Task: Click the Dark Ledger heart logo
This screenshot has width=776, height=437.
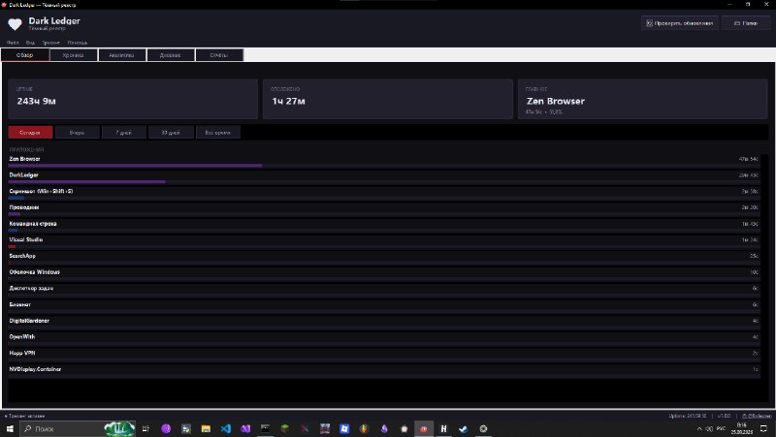Action: click(15, 24)
